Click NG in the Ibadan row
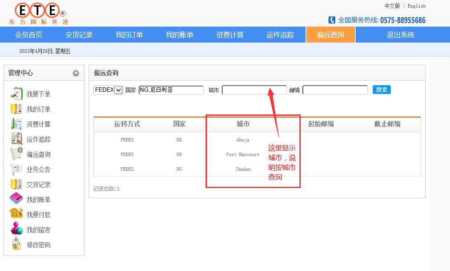 (179, 169)
